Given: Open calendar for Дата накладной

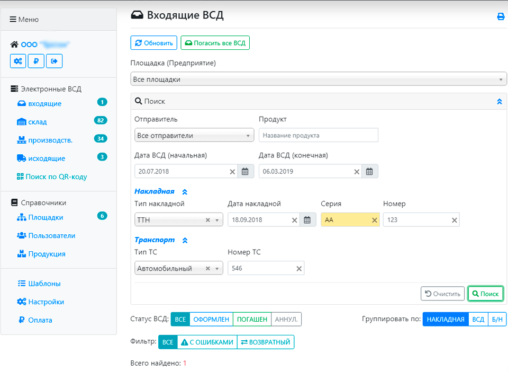Looking at the screenshot, I should (307, 220).
